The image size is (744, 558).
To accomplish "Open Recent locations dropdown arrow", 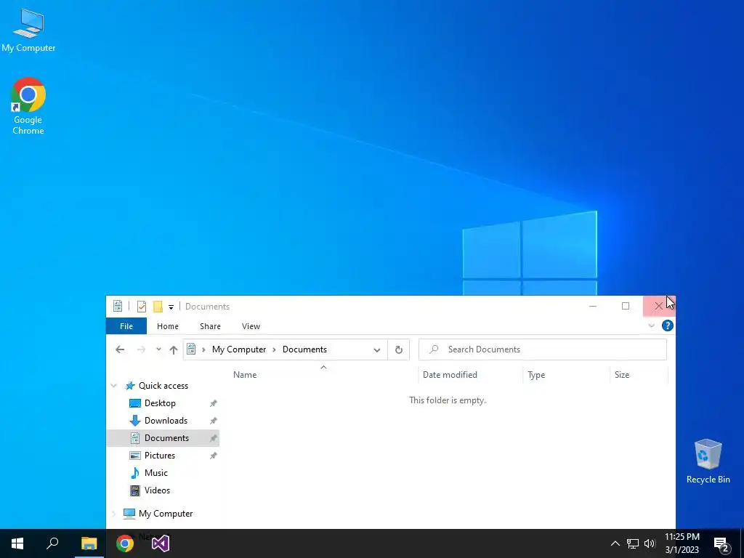I will 158,349.
